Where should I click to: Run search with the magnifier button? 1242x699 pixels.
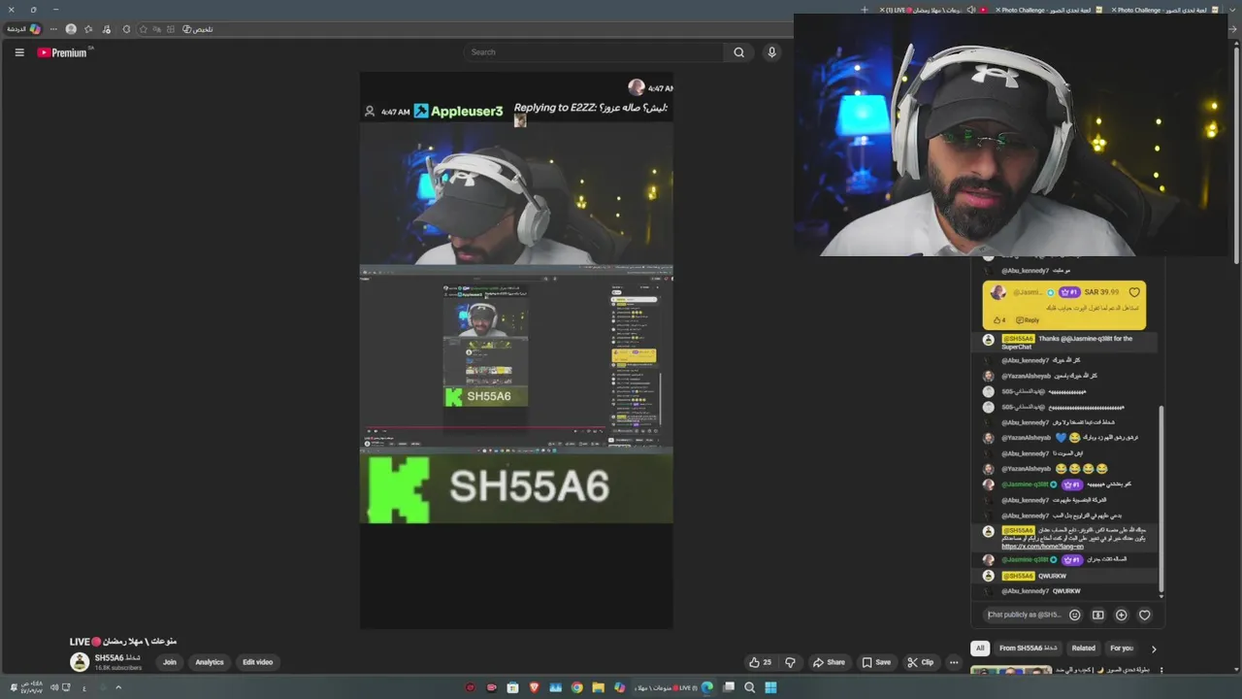coord(739,52)
